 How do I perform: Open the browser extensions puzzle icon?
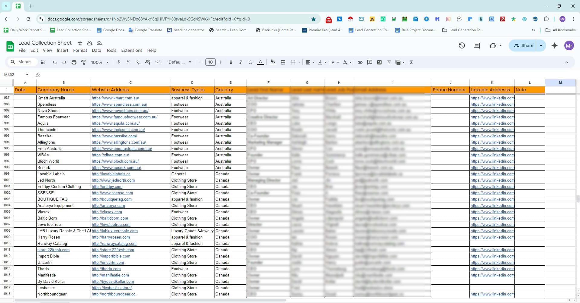546,19
